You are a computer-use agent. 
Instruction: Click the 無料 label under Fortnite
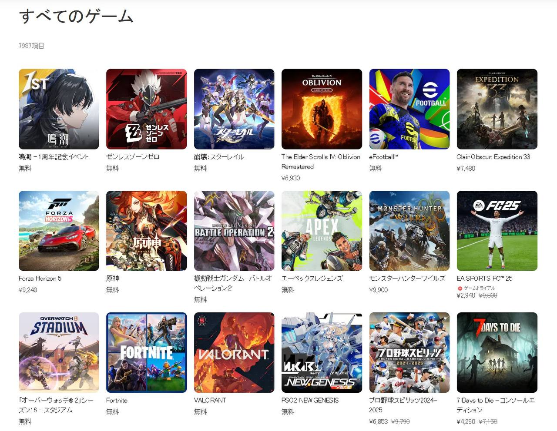113,411
